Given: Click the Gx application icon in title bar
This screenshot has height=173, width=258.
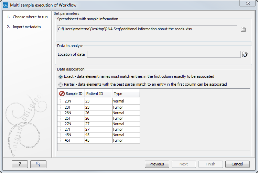Looking at the screenshot, I should 6,5.
